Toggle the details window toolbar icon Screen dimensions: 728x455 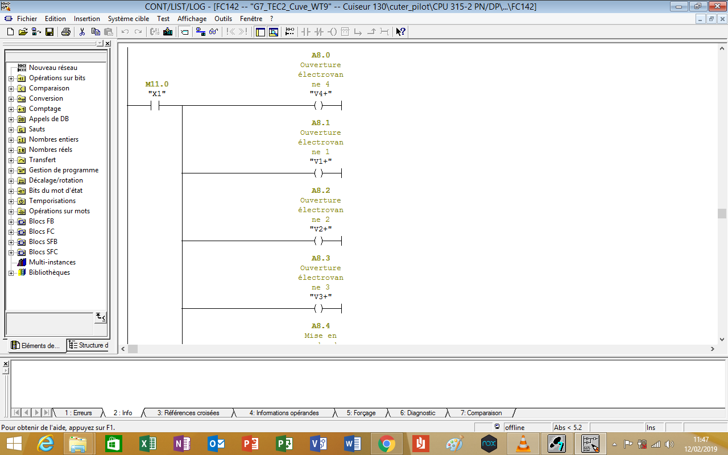click(x=274, y=32)
